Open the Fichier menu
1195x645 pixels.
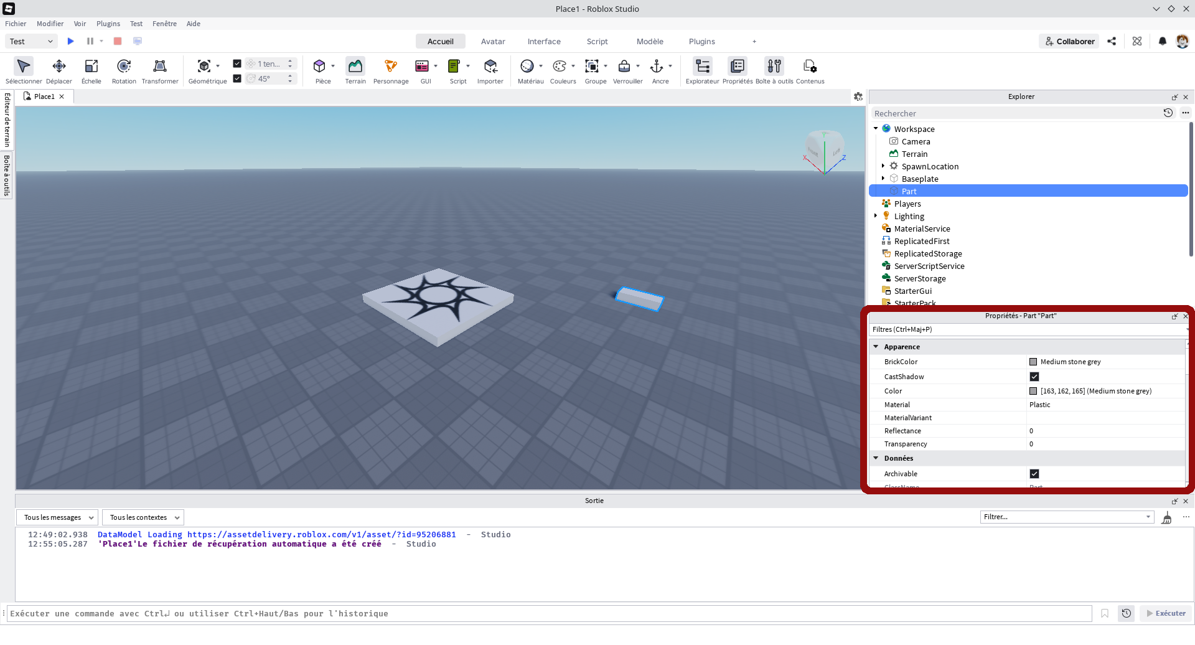[16, 24]
